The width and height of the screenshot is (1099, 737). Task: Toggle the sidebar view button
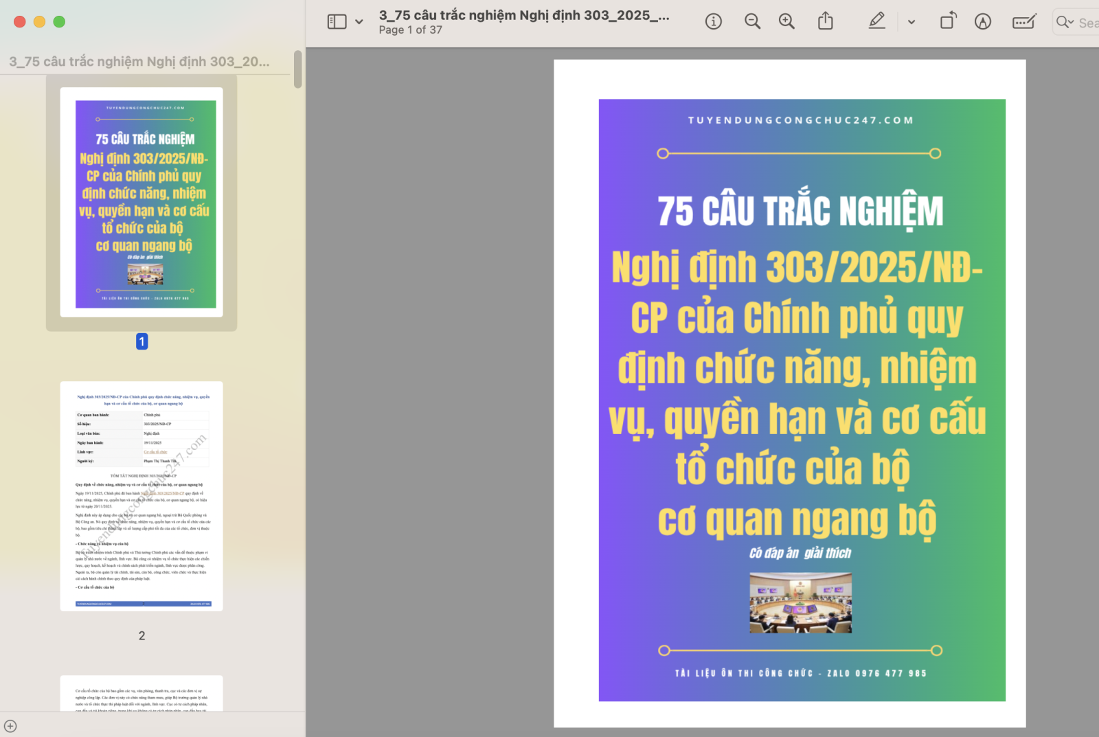point(337,22)
